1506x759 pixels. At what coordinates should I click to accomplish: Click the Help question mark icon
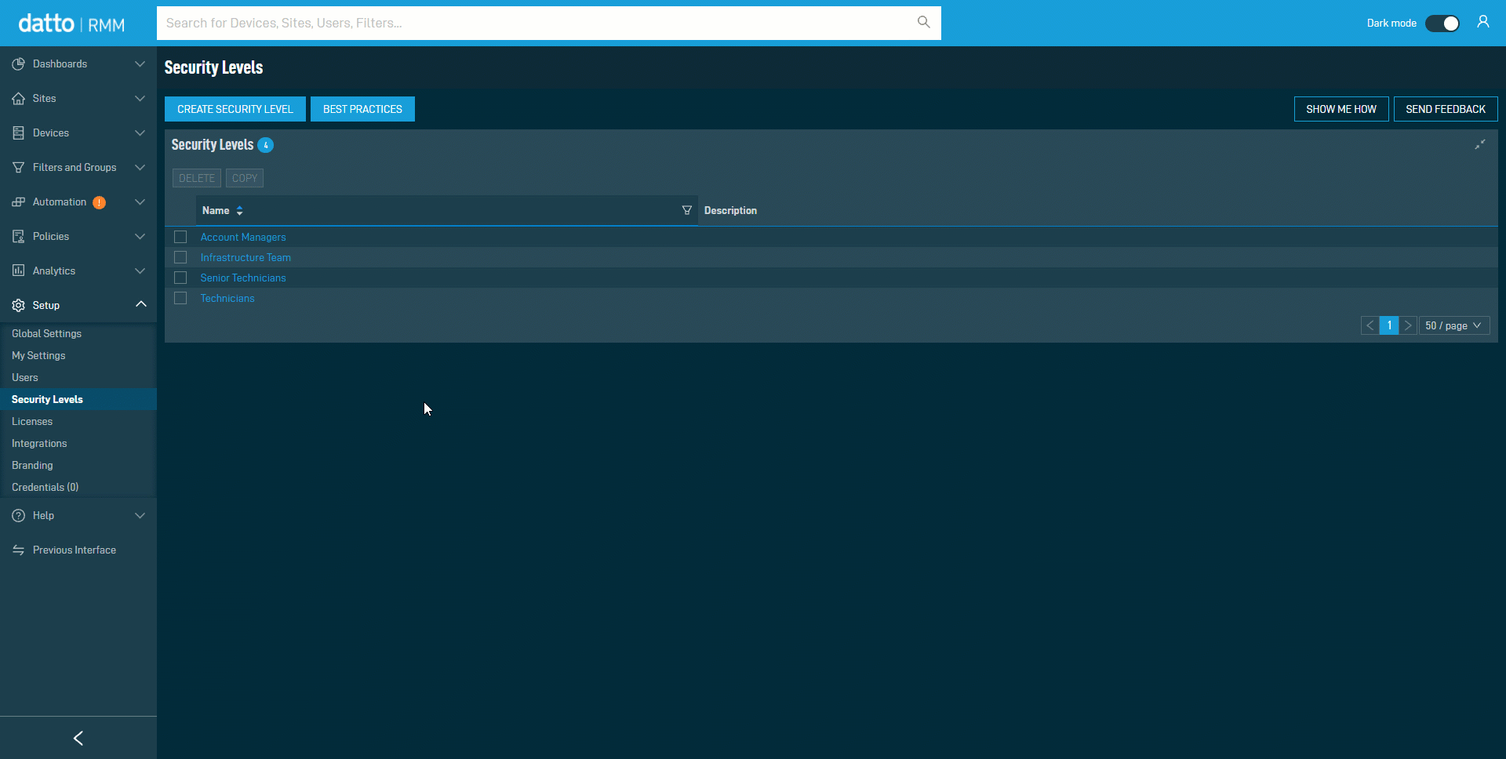pyautogui.click(x=18, y=515)
